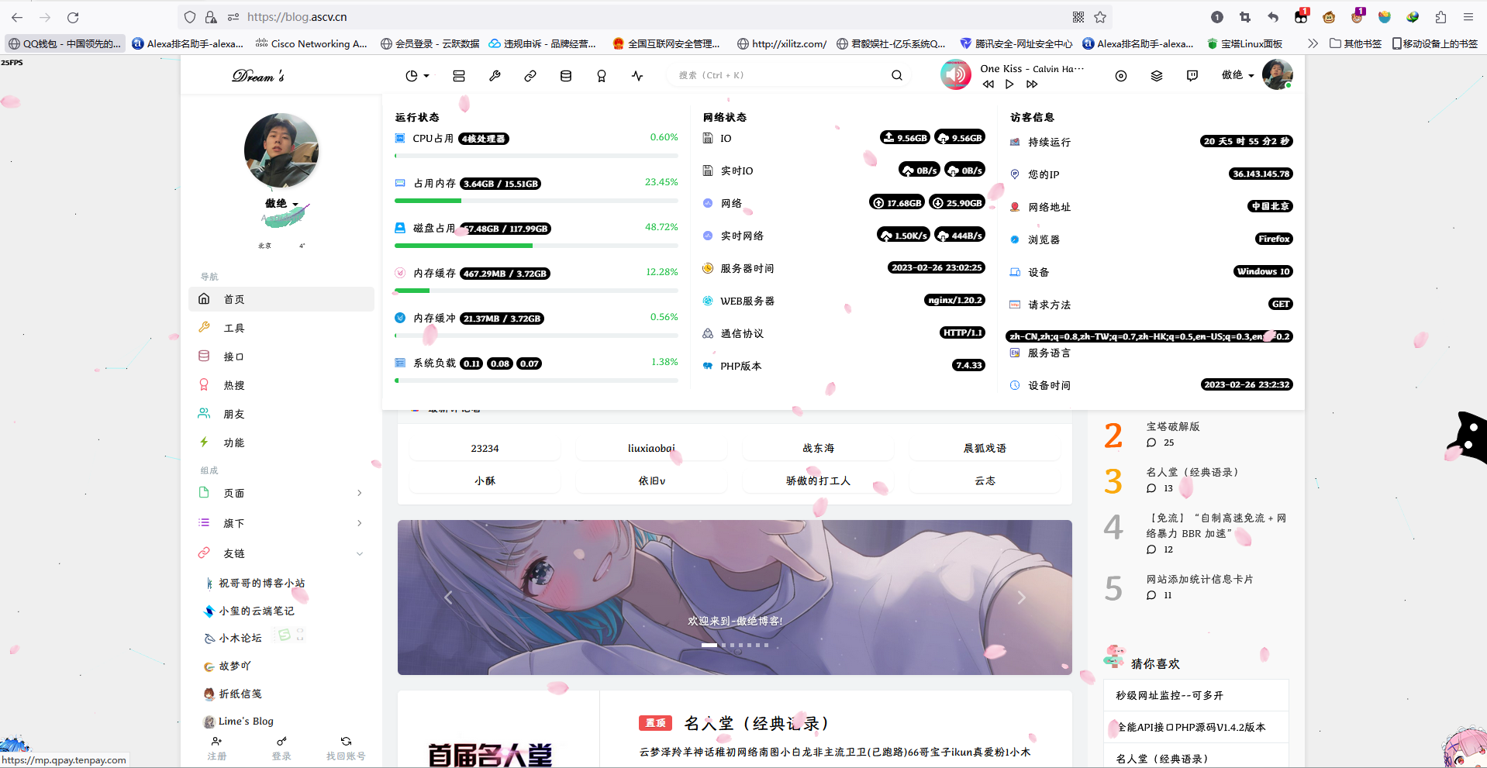Open the 傲绝 user dropdown in header

(x=1238, y=75)
